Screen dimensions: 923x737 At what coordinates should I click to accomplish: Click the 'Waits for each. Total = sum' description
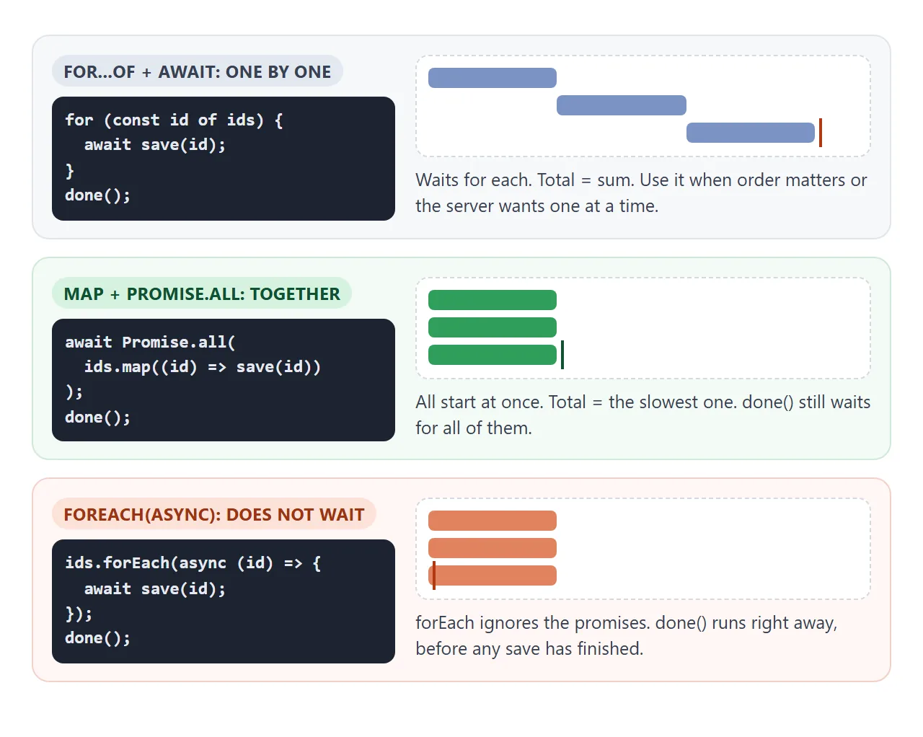pos(642,193)
